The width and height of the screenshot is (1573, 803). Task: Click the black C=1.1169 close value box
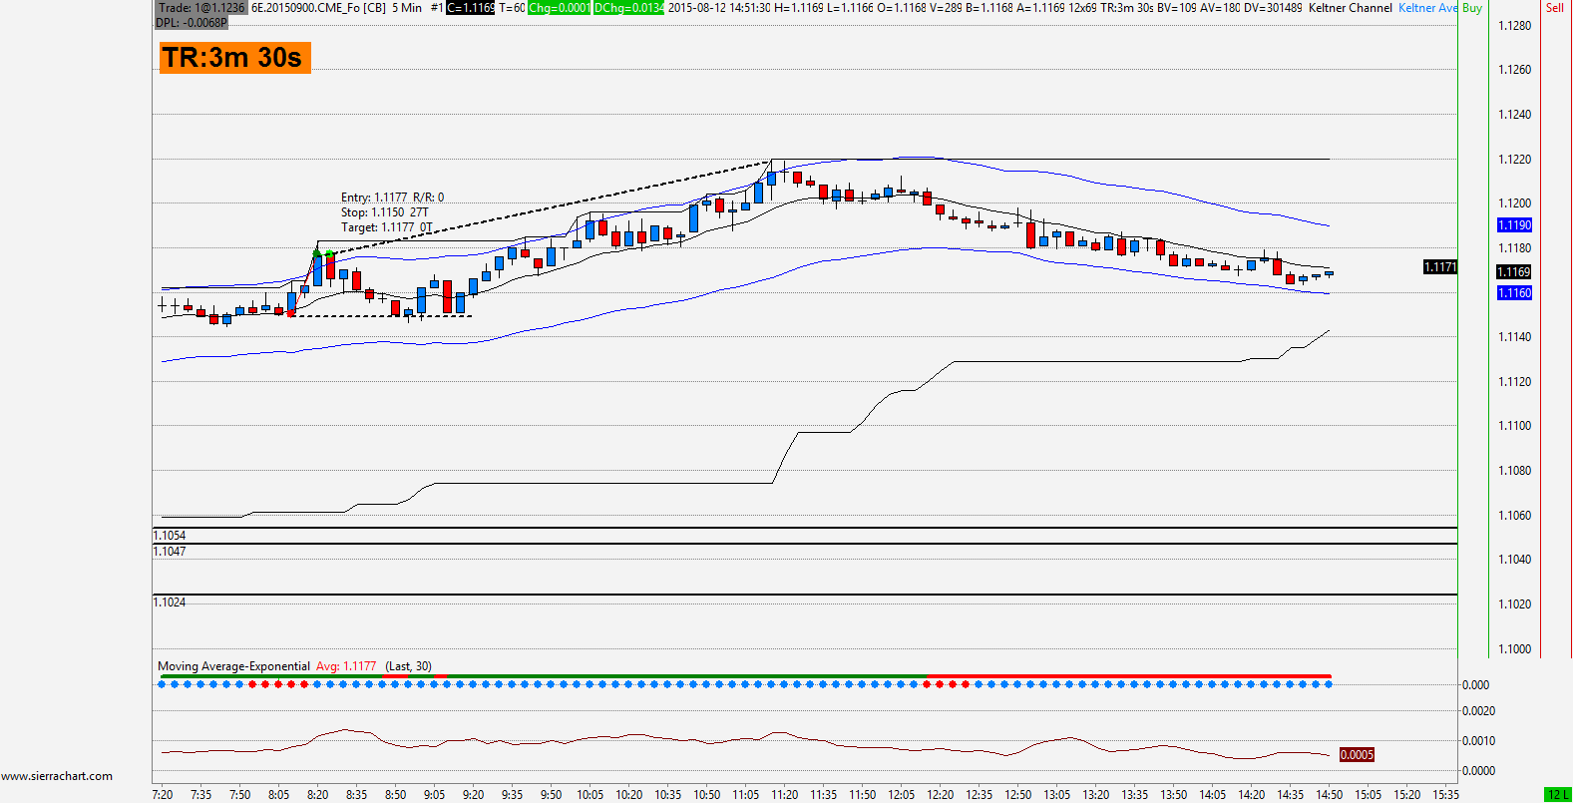470,8
